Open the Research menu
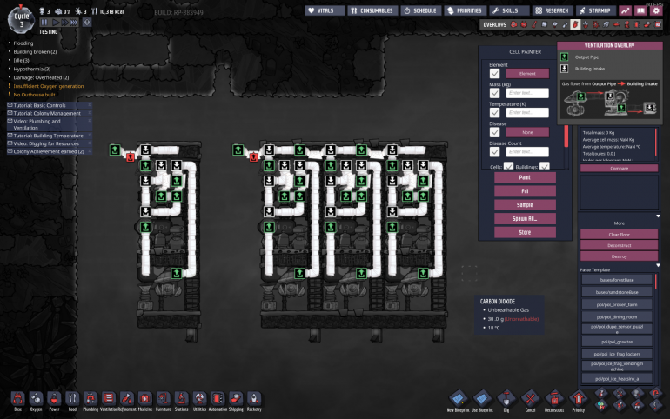 click(552, 10)
